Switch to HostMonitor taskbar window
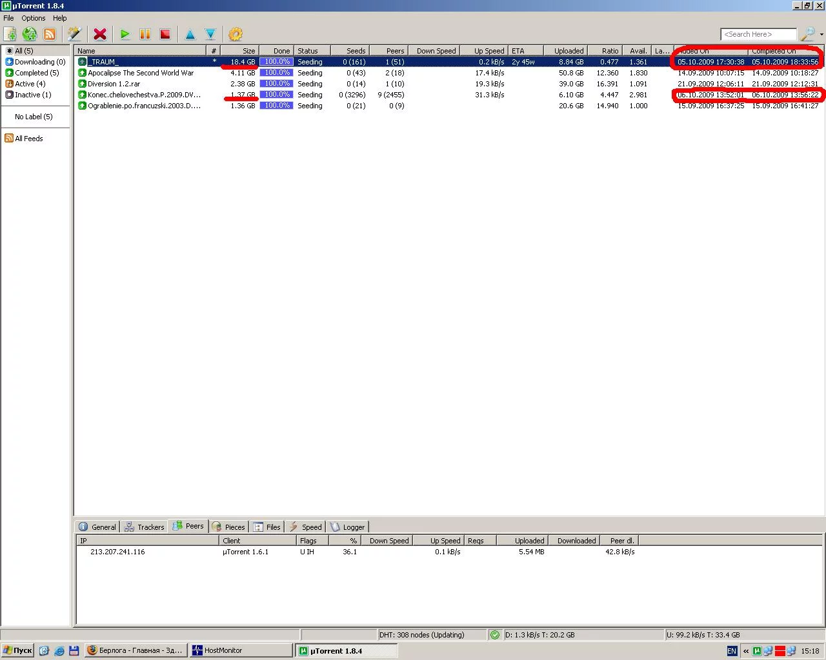This screenshot has width=826, height=660. [x=241, y=650]
